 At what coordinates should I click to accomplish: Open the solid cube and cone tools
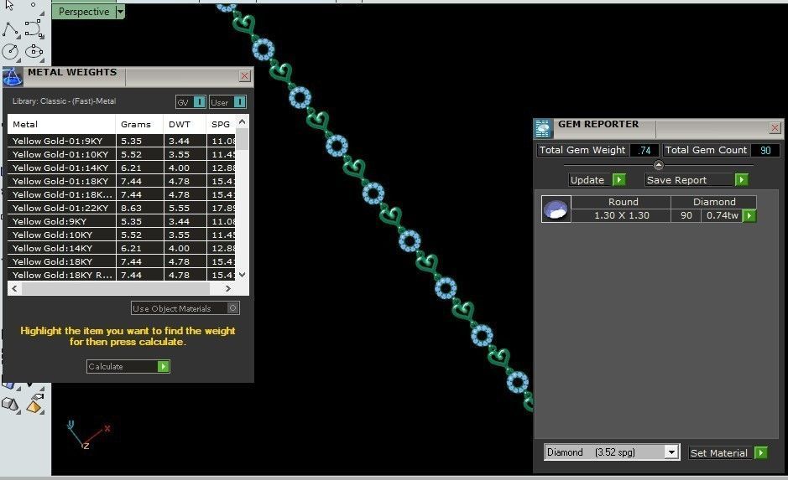(10, 404)
